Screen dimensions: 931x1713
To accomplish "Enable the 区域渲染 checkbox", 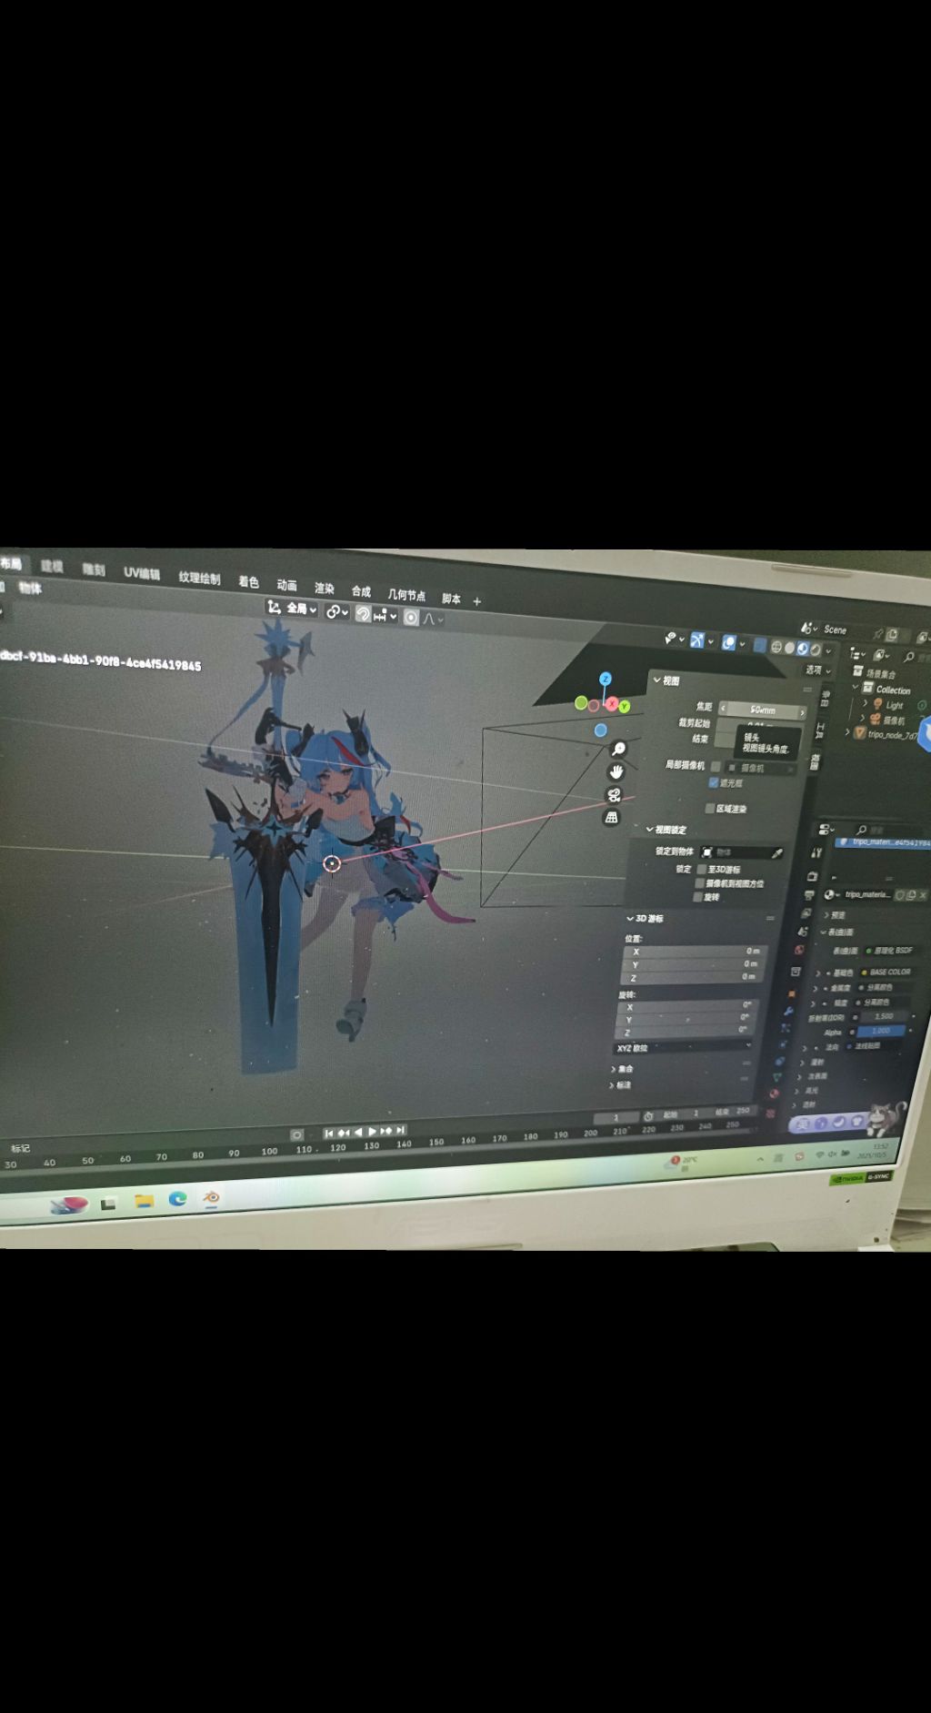I will point(710,808).
